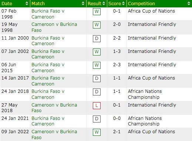Open the 14 Jan 2017 Burkina Faso v Cameroon match
This screenshot has width=192, height=141.
48,81
